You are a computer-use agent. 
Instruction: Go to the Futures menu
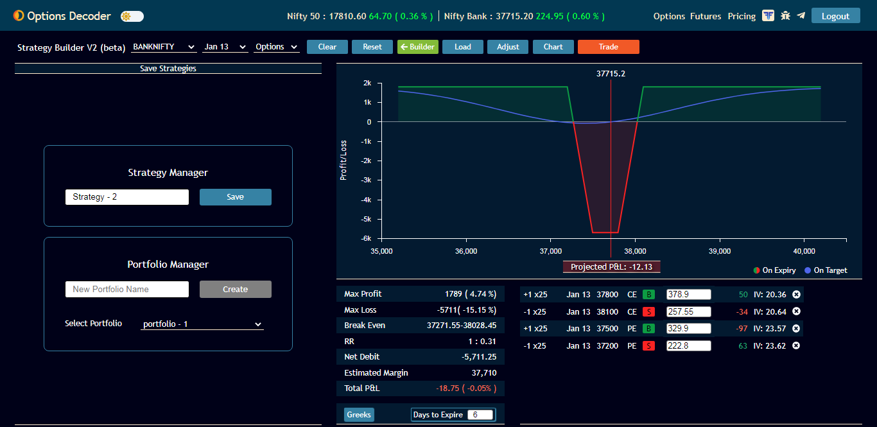(706, 16)
